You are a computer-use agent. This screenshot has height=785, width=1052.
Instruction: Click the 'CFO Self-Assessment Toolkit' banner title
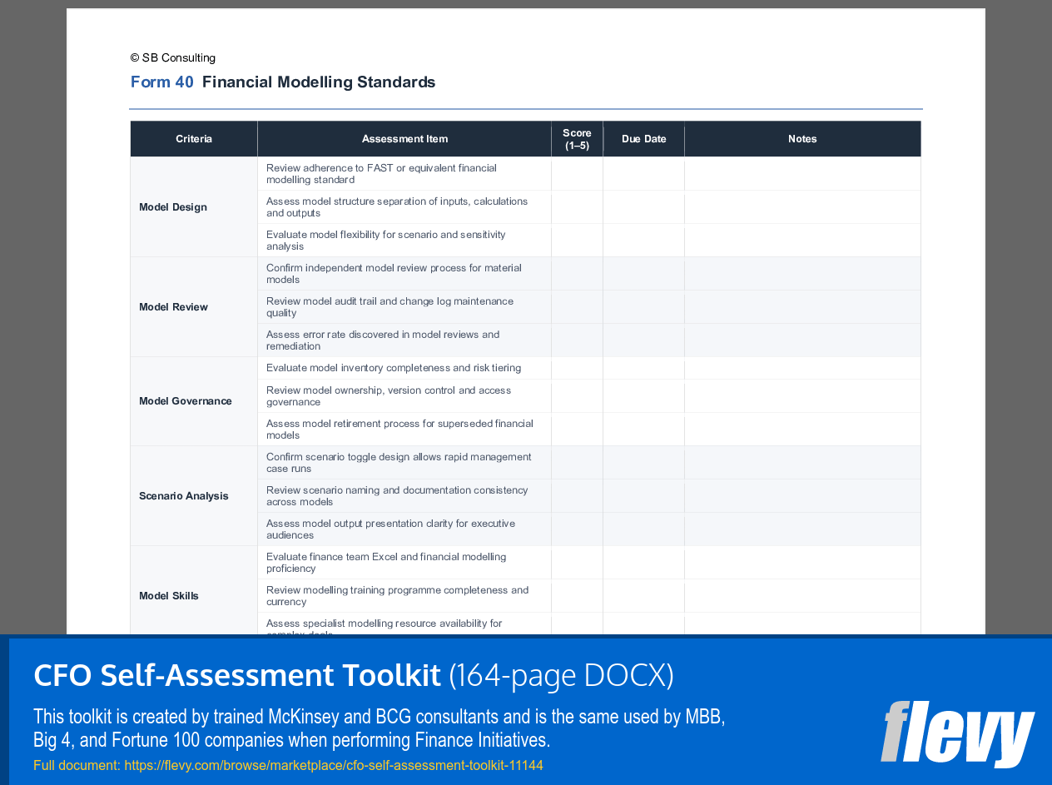236,674
